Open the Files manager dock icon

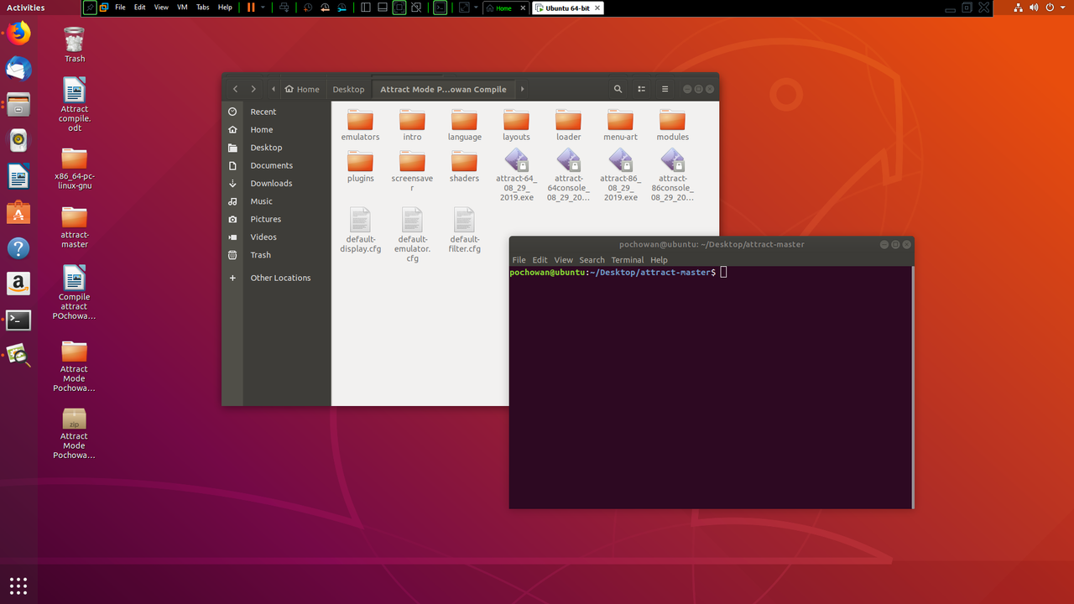[x=18, y=105]
